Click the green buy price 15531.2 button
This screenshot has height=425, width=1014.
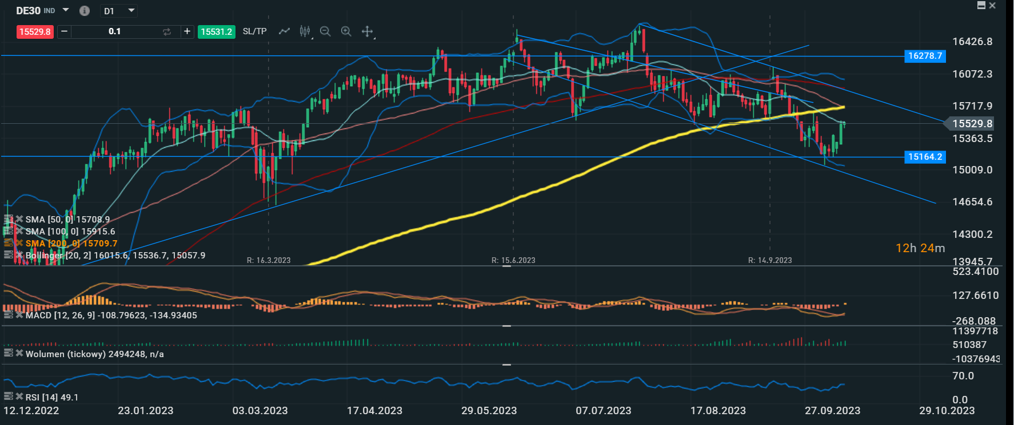(216, 31)
